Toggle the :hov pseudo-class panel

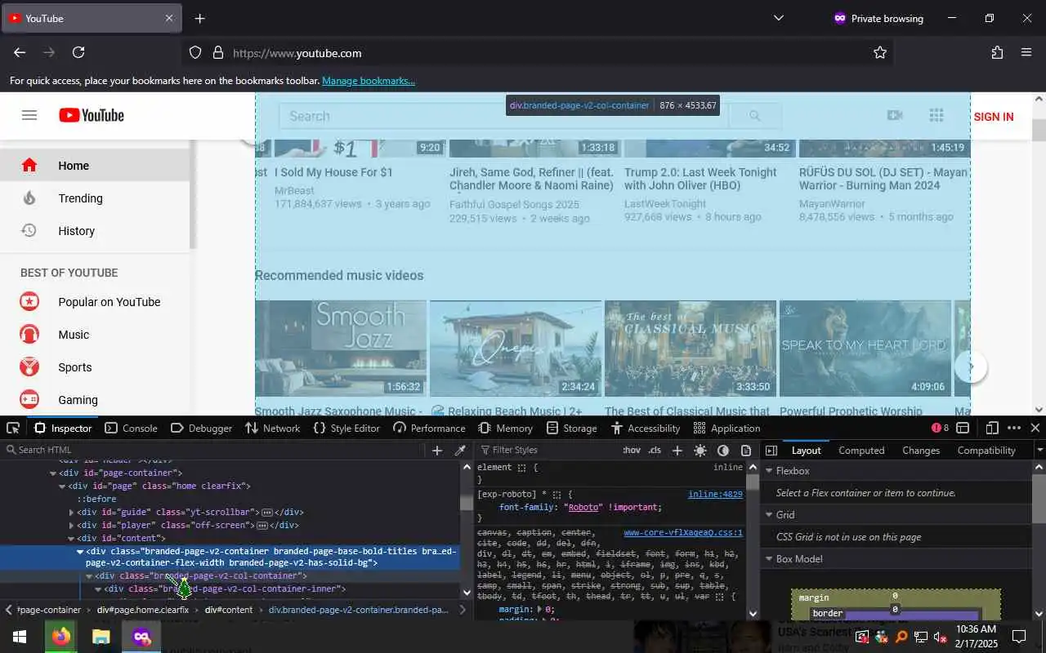click(x=632, y=450)
